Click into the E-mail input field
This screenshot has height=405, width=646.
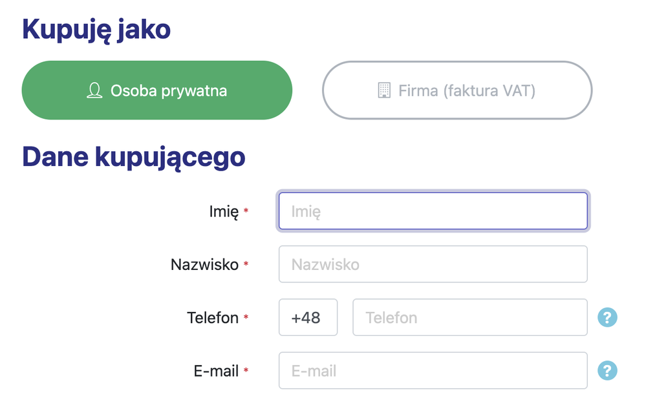pyautogui.click(x=433, y=370)
